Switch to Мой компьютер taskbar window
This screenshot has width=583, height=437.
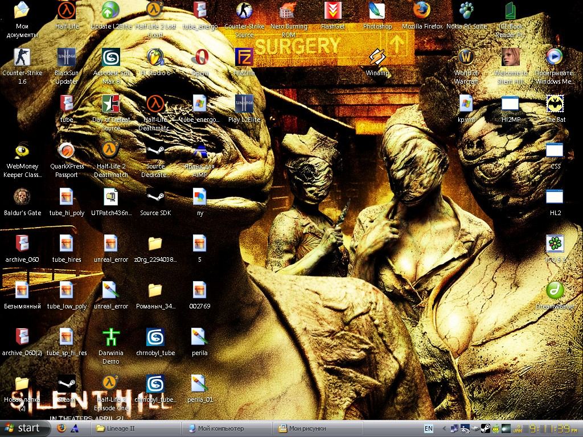click(228, 429)
